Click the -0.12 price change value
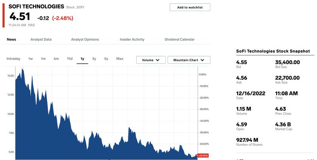Image resolution: width=317 pixels, height=160 pixels. point(43,18)
